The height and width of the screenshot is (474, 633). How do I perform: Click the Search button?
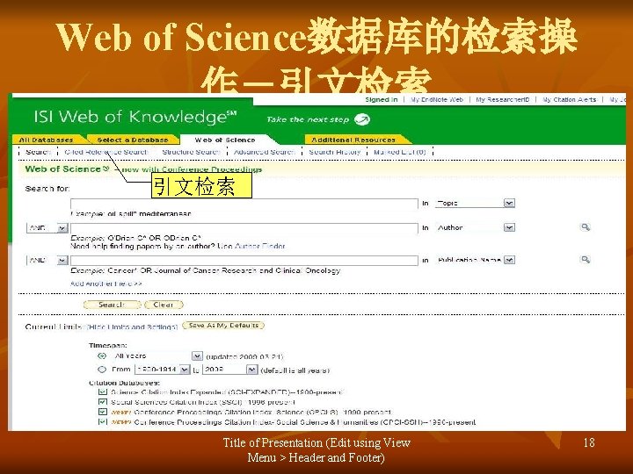[x=112, y=305]
